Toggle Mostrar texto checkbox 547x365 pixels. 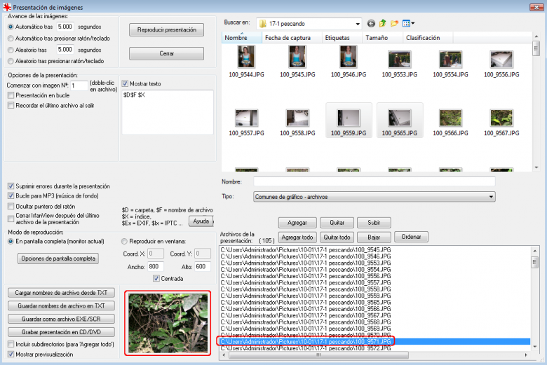point(126,84)
